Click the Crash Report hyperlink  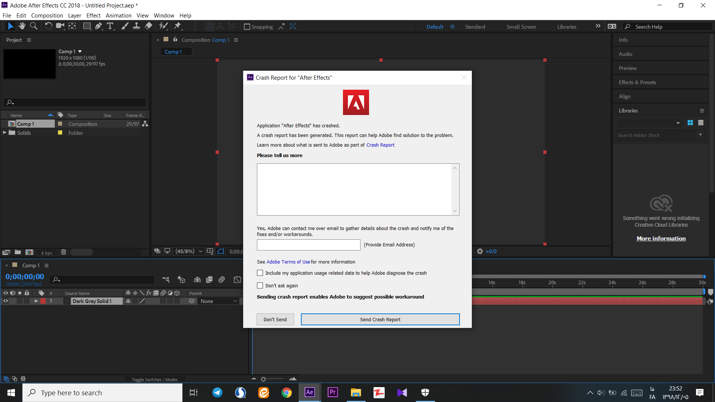380,145
